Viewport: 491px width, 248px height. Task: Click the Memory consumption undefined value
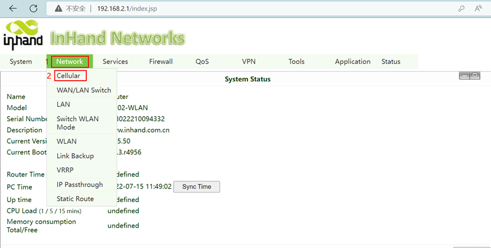pos(123,226)
